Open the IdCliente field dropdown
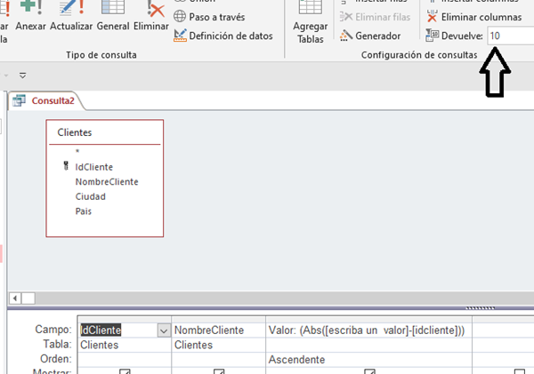 [x=162, y=330]
